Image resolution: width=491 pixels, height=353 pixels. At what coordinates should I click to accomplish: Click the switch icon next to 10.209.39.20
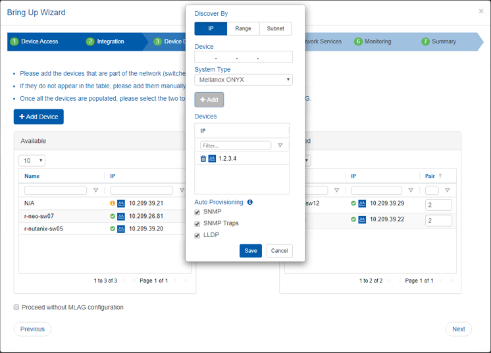point(121,229)
